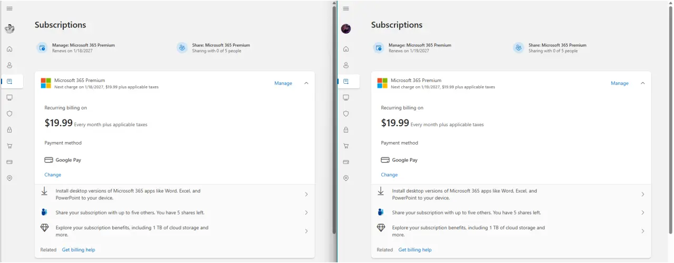Open location pin icon in right sidebar
The height and width of the screenshot is (263, 674).
(346, 178)
